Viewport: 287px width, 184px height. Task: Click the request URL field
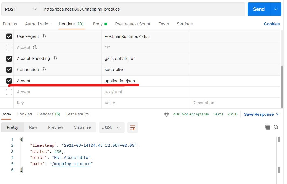142,9
